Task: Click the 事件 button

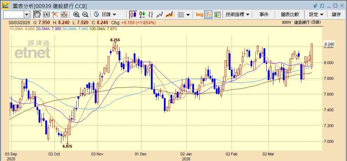Action: pyautogui.click(x=264, y=15)
